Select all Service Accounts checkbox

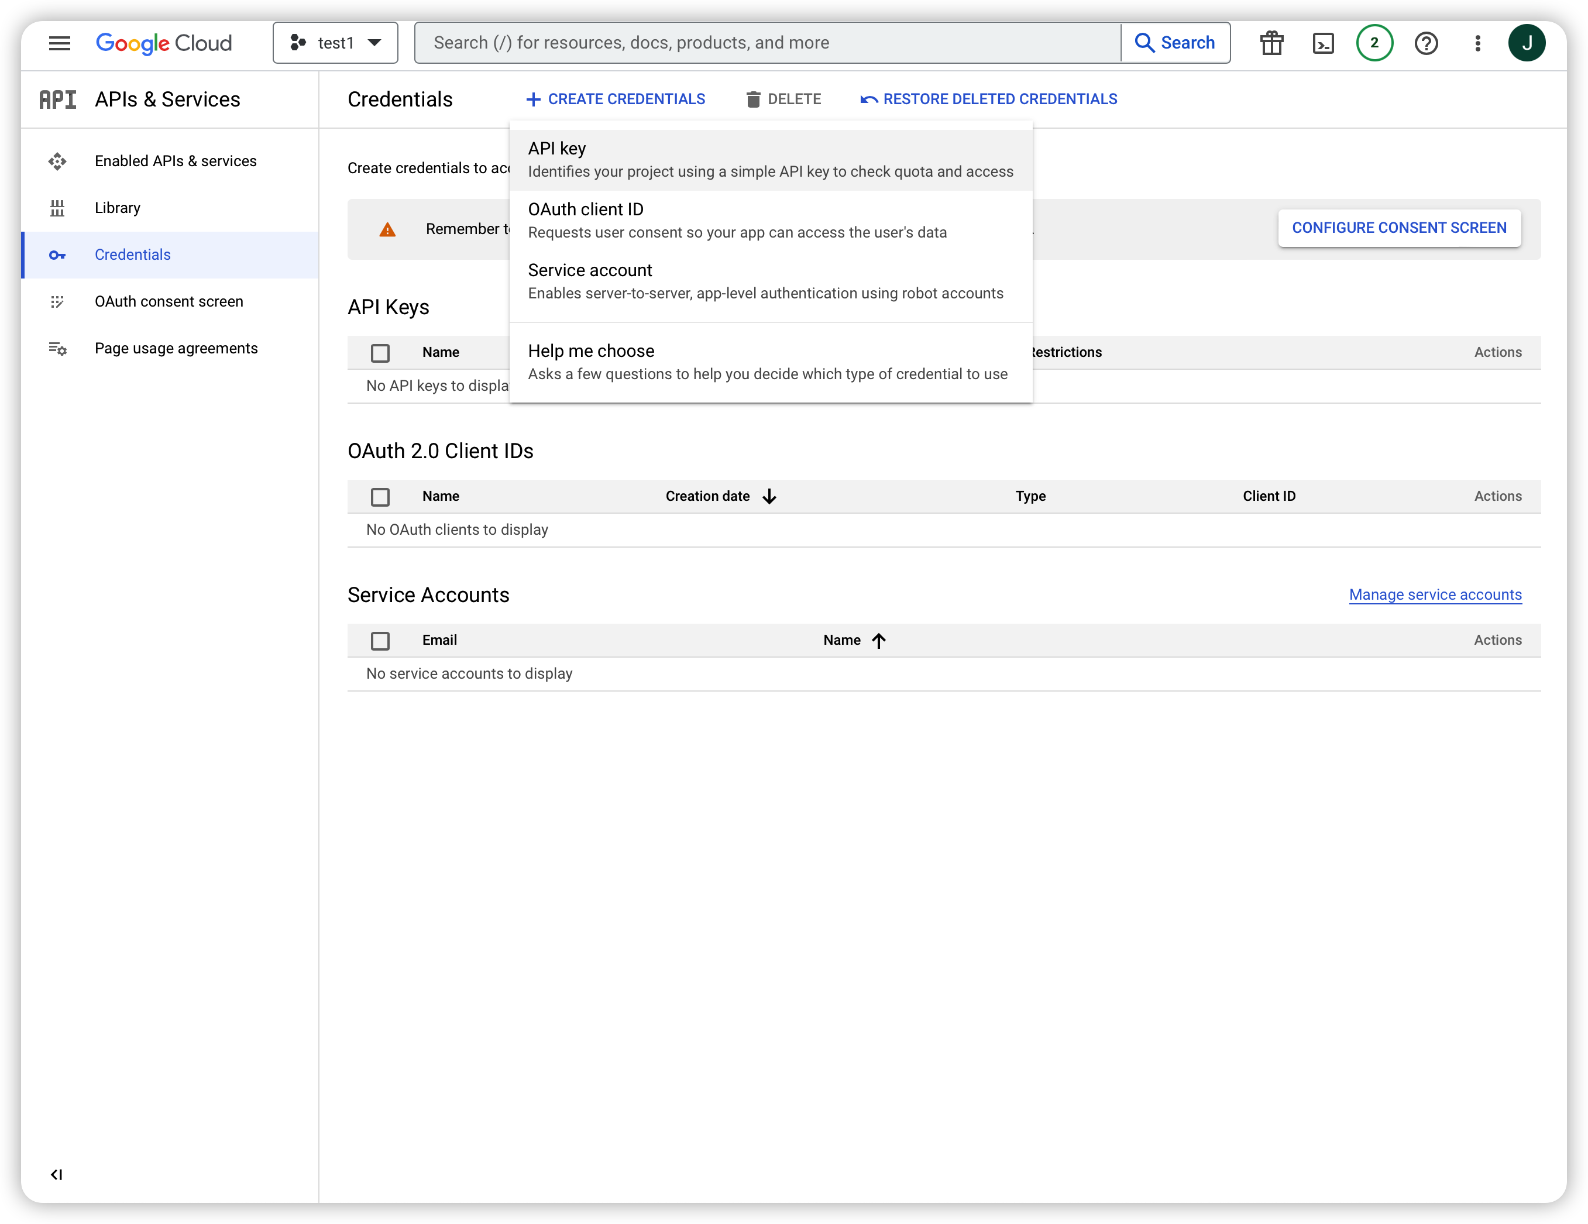pos(380,641)
